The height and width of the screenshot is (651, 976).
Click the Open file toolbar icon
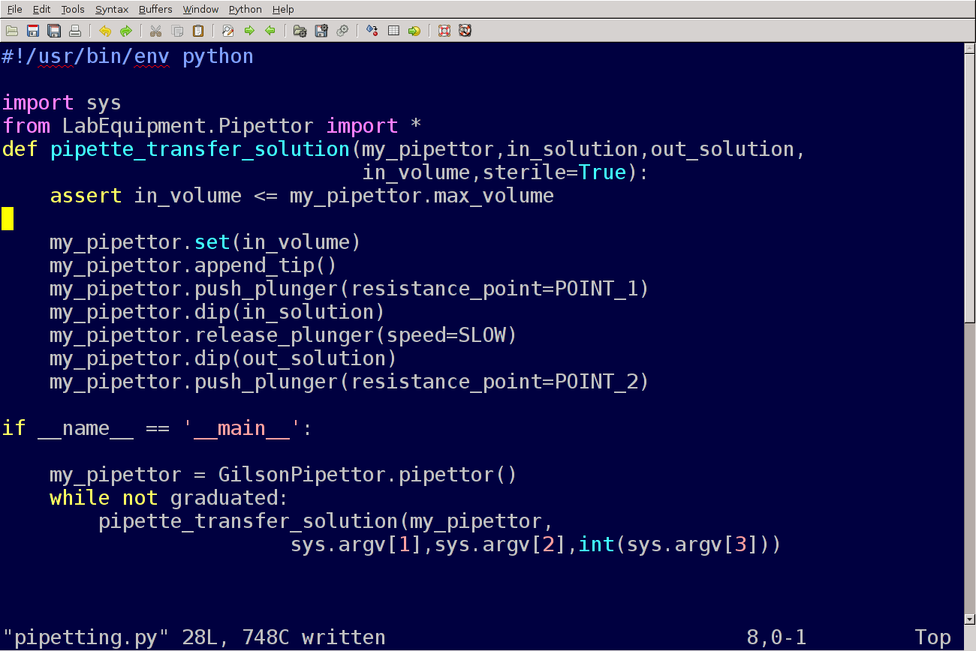click(12, 31)
